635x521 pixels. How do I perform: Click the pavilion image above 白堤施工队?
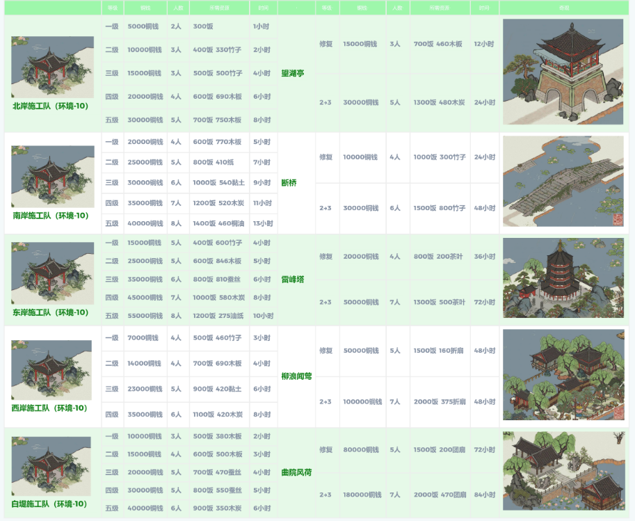(x=51, y=465)
